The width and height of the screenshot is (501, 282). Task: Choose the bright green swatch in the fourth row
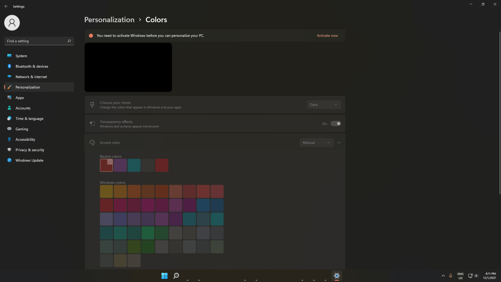pyautogui.click(x=148, y=233)
